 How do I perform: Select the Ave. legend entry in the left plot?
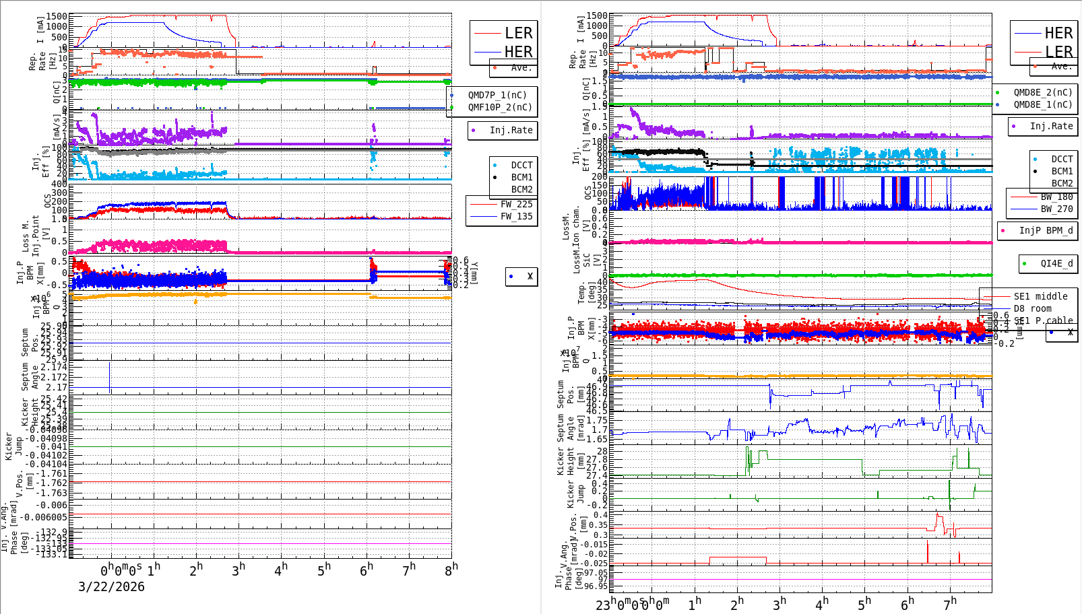click(x=521, y=68)
